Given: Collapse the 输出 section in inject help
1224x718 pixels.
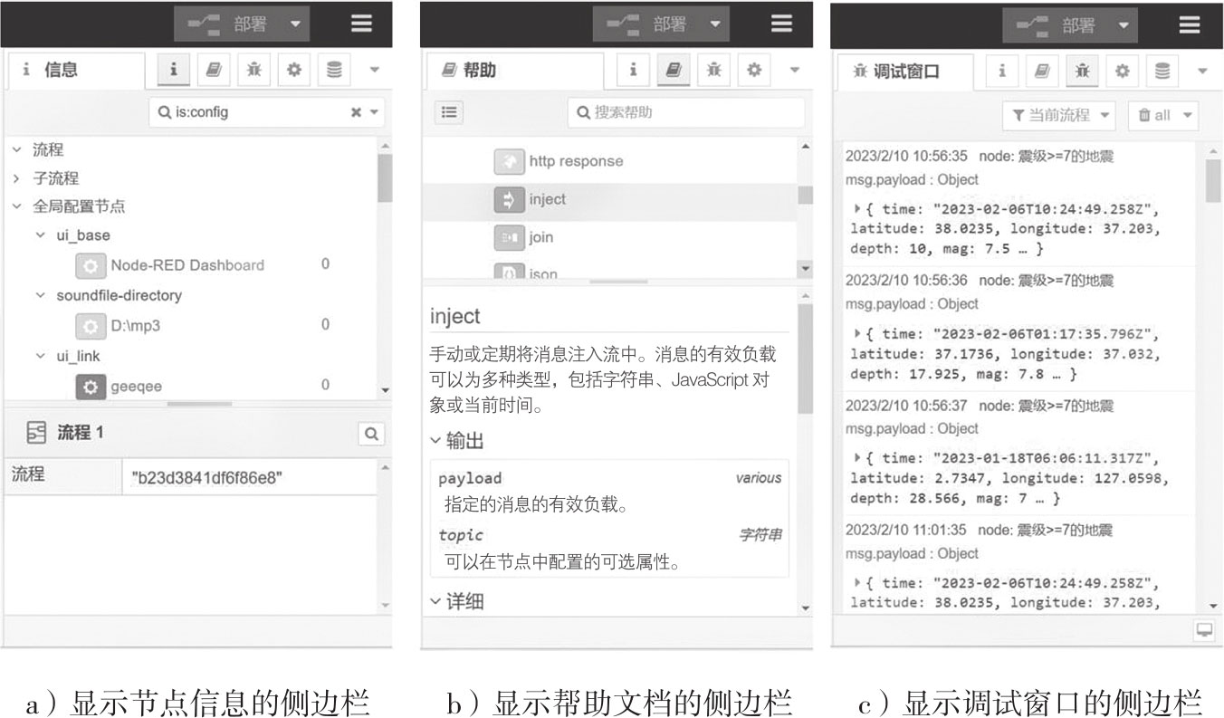Looking at the screenshot, I should pos(436,441).
